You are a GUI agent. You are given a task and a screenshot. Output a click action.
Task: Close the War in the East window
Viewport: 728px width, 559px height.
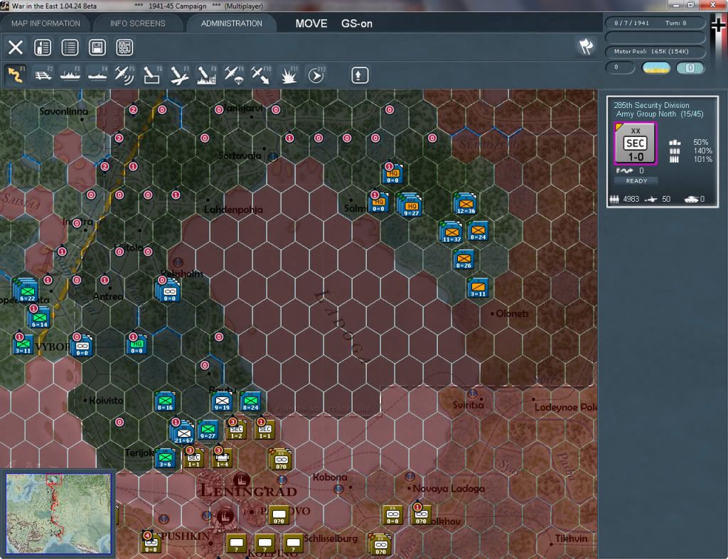point(713,5)
